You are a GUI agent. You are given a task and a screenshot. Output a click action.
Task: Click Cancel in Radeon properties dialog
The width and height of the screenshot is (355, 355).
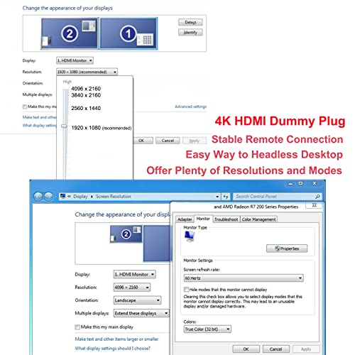276,349
